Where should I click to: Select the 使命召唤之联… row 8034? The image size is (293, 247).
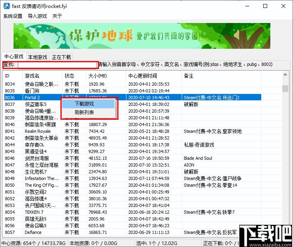tap(132, 84)
